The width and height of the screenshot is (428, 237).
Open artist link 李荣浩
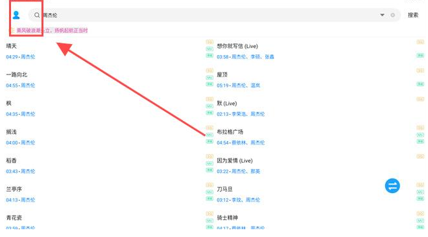coord(239,114)
